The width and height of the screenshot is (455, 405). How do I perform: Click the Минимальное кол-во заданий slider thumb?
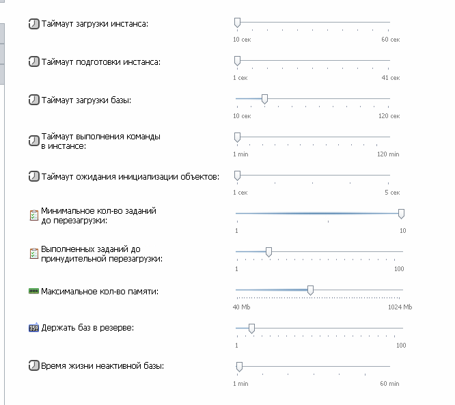tap(401, 214)
